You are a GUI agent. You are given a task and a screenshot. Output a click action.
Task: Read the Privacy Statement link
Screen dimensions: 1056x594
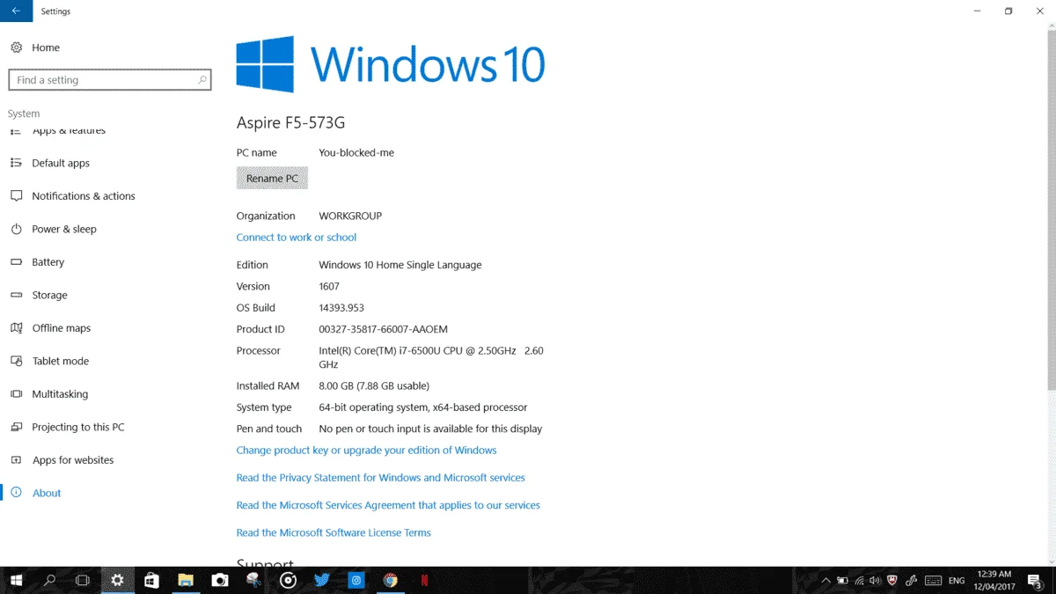pos(380,478)
